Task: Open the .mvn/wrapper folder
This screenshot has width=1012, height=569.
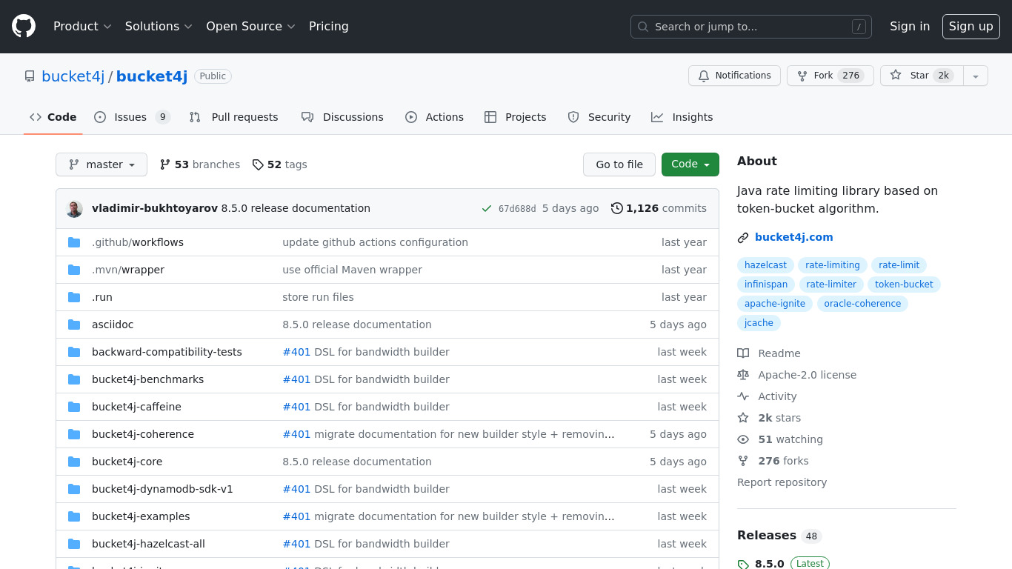Action: pos(128,270)
